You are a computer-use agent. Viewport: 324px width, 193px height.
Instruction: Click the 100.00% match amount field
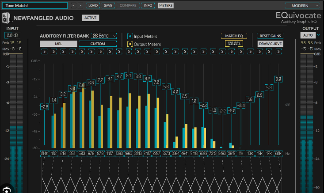pyautogui.click(x=234, y=44)
